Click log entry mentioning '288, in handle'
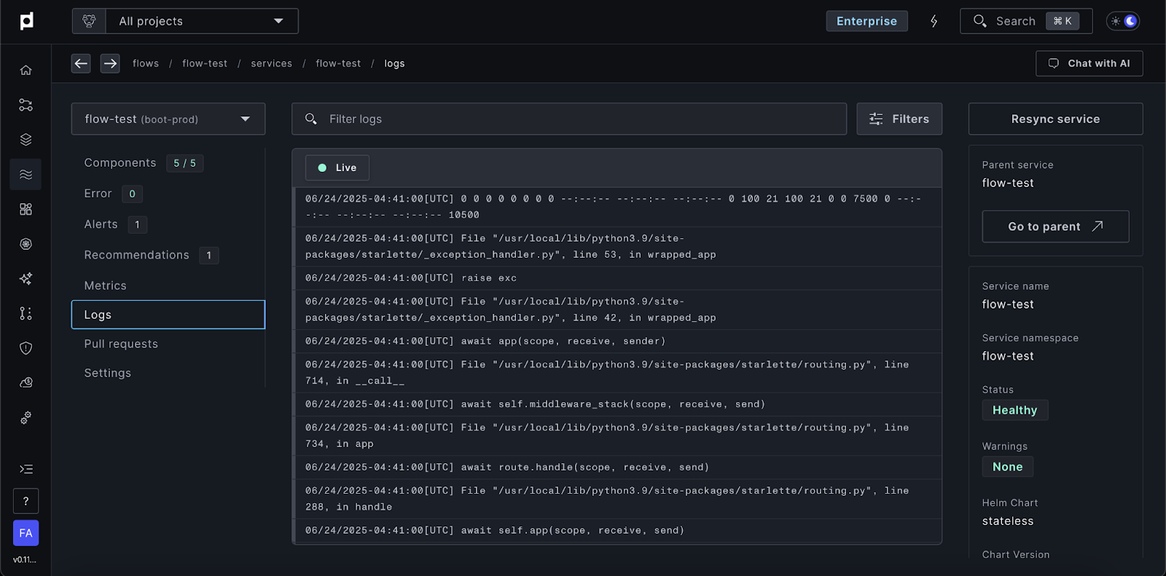Image resolution: width=1166 pixels, height=576 pixels. pyautogui.click(x=617, y=499)
